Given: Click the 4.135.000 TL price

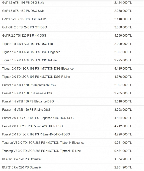Looking at the screenshot, I should pyautogui.click(x=123, y=69).
